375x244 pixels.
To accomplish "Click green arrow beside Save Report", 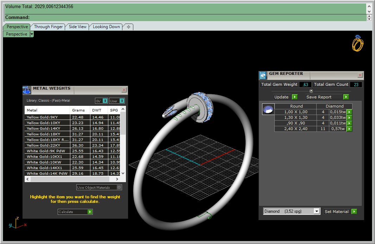I will (x=346, y=97).
